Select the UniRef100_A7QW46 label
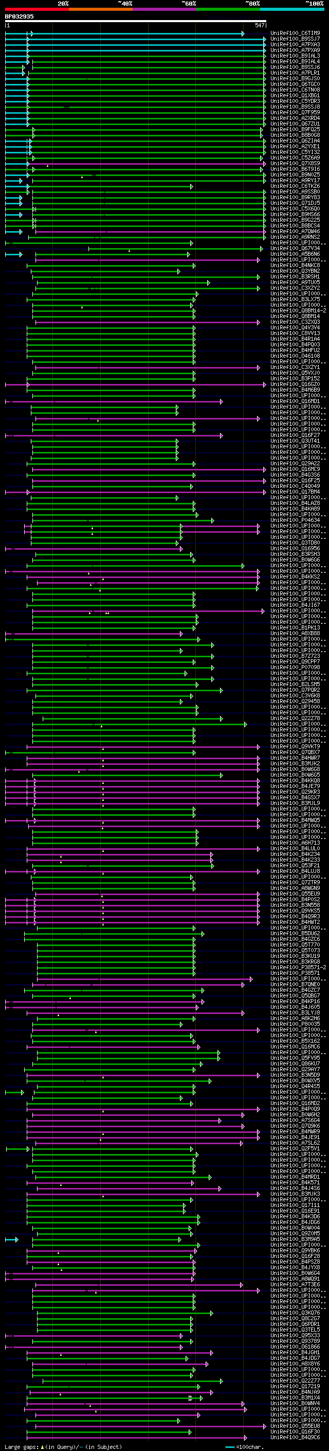329x1451 pixels. 295,232
